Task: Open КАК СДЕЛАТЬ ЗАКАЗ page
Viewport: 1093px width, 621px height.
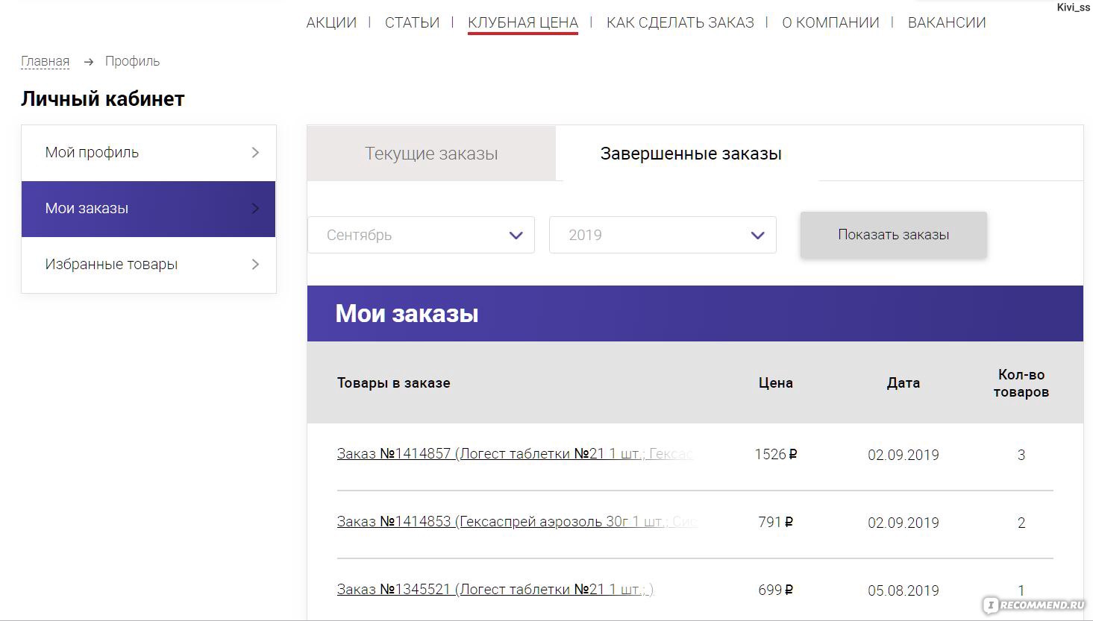Action: click(x=680, y=22)
